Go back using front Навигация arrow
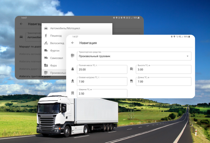The height and width of the screenshot is (143, 210). pyautogui.click(x=72, y=43)
